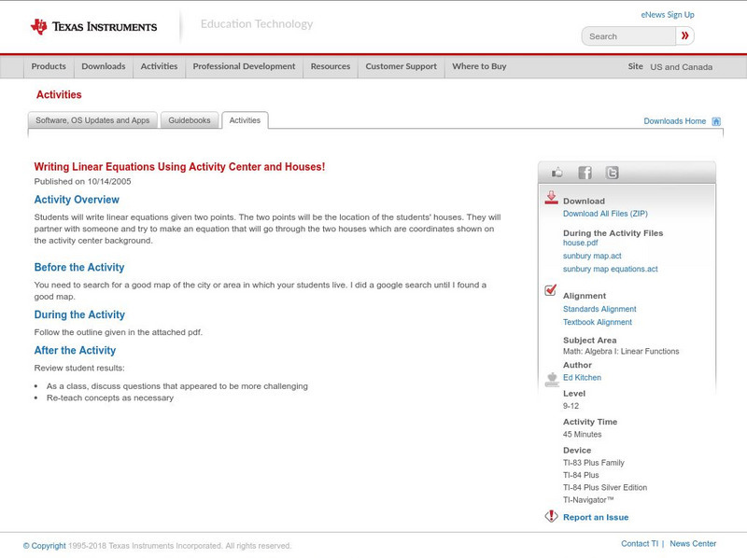Click the thumbs-up like icon

coord(557,173)
